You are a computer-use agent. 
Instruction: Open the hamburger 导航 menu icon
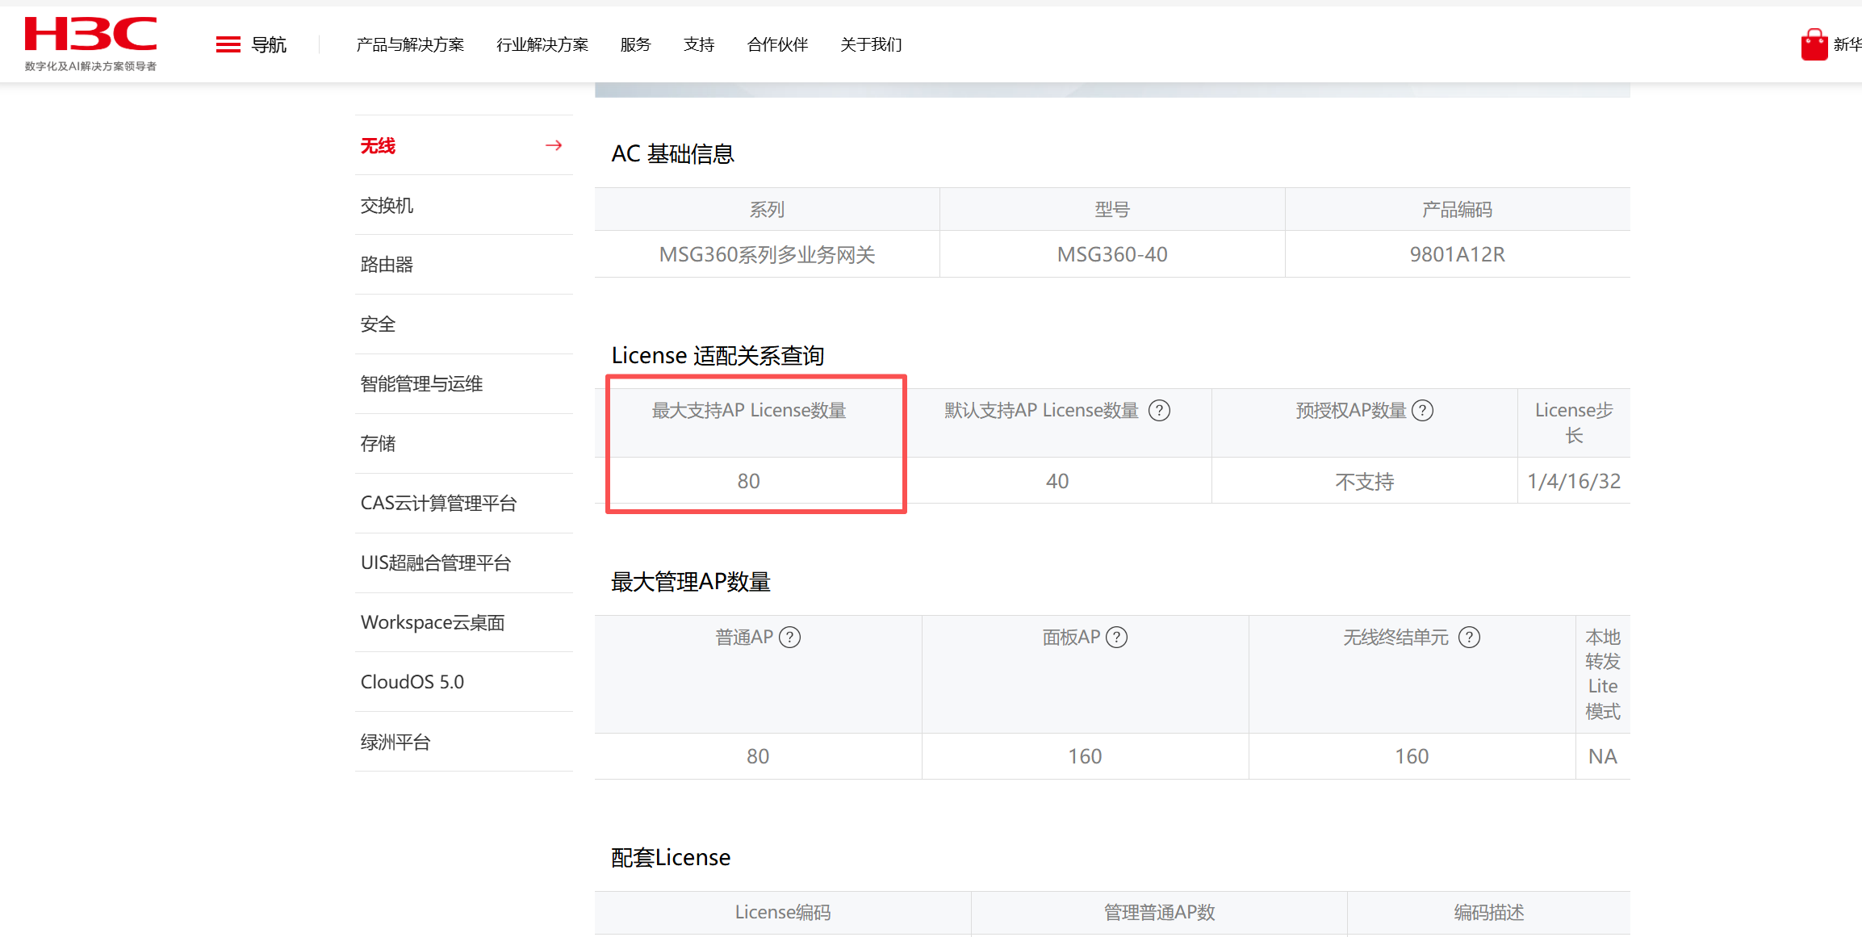click(x=228, y=45)
